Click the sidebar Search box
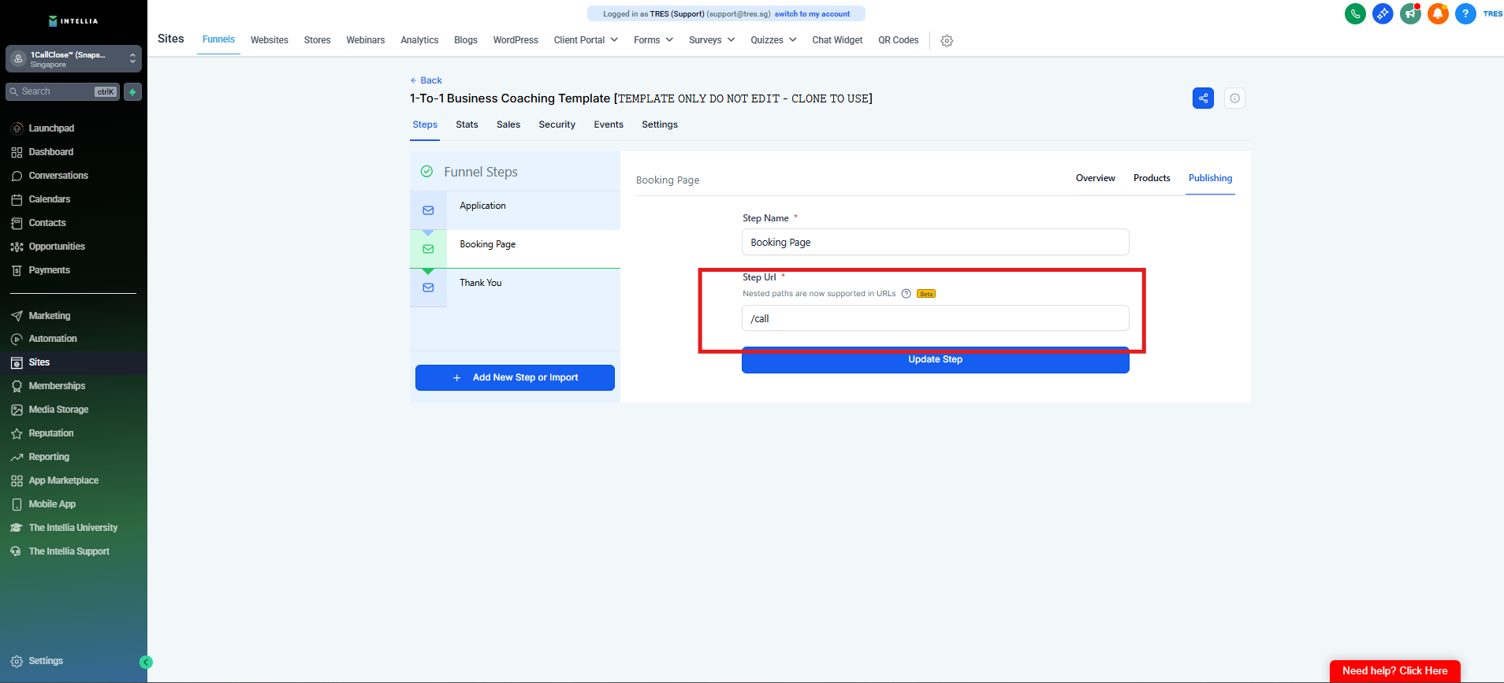1504x683 pixels. tap(63, 92)
